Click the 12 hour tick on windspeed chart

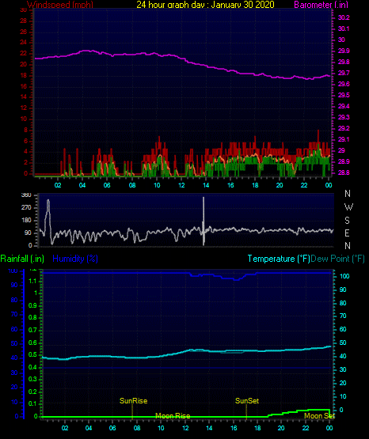[181, 185]
